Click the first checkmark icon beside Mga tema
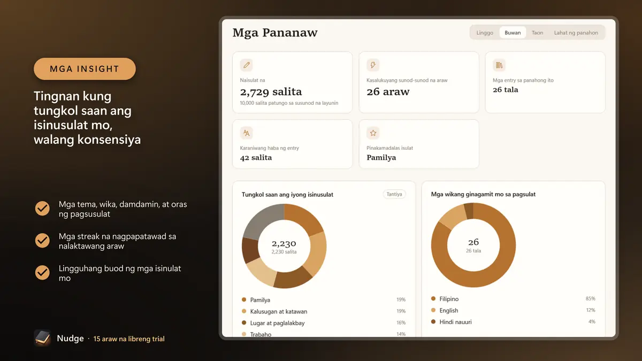The width and height of the screenshot is (642, 361). tap(42, 209)
